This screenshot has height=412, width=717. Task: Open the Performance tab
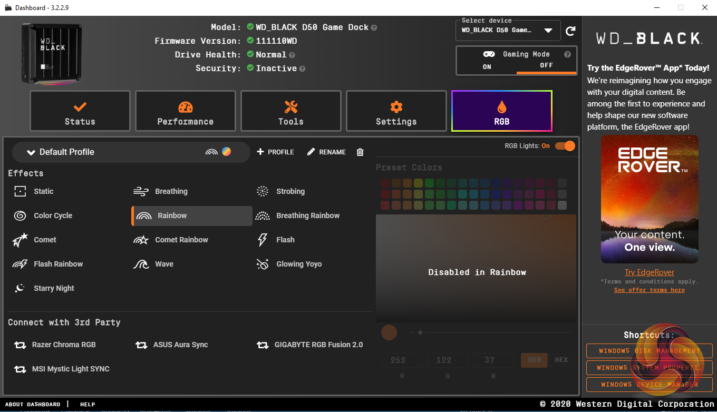point(185,111)
